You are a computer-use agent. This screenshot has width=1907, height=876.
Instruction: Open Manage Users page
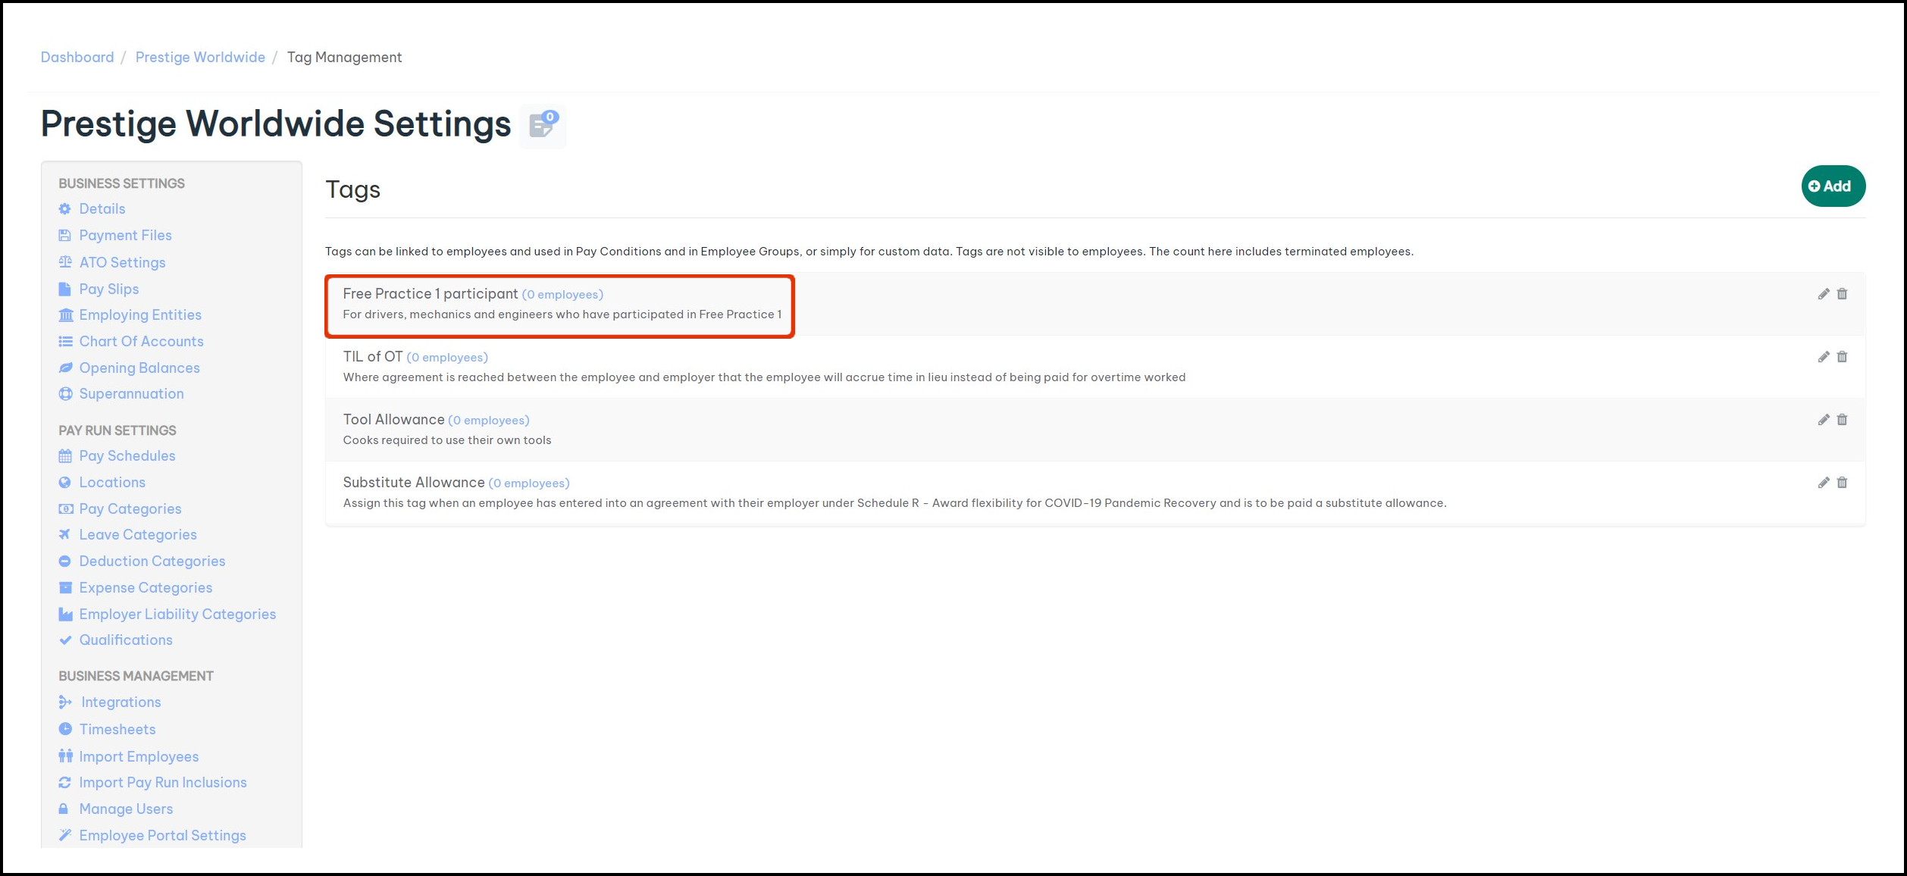click(x=126, y=809)
